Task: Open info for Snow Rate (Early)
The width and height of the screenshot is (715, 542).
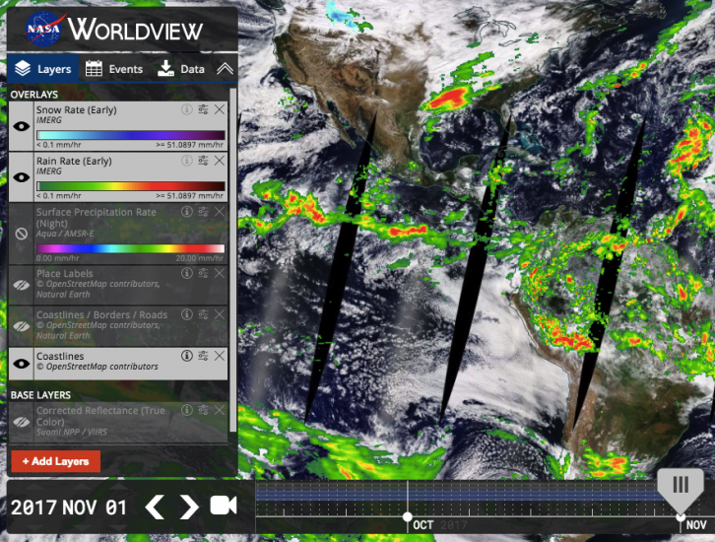Action: coord(186,109)
